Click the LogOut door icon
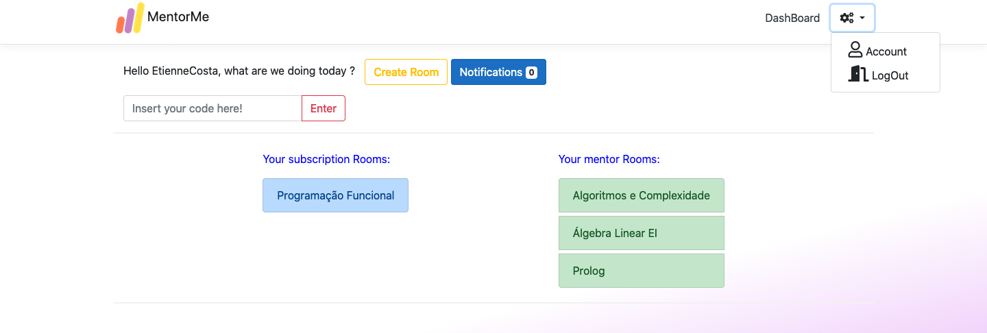The width and height of the screenshot is (987, 333). tap(858, 73)
